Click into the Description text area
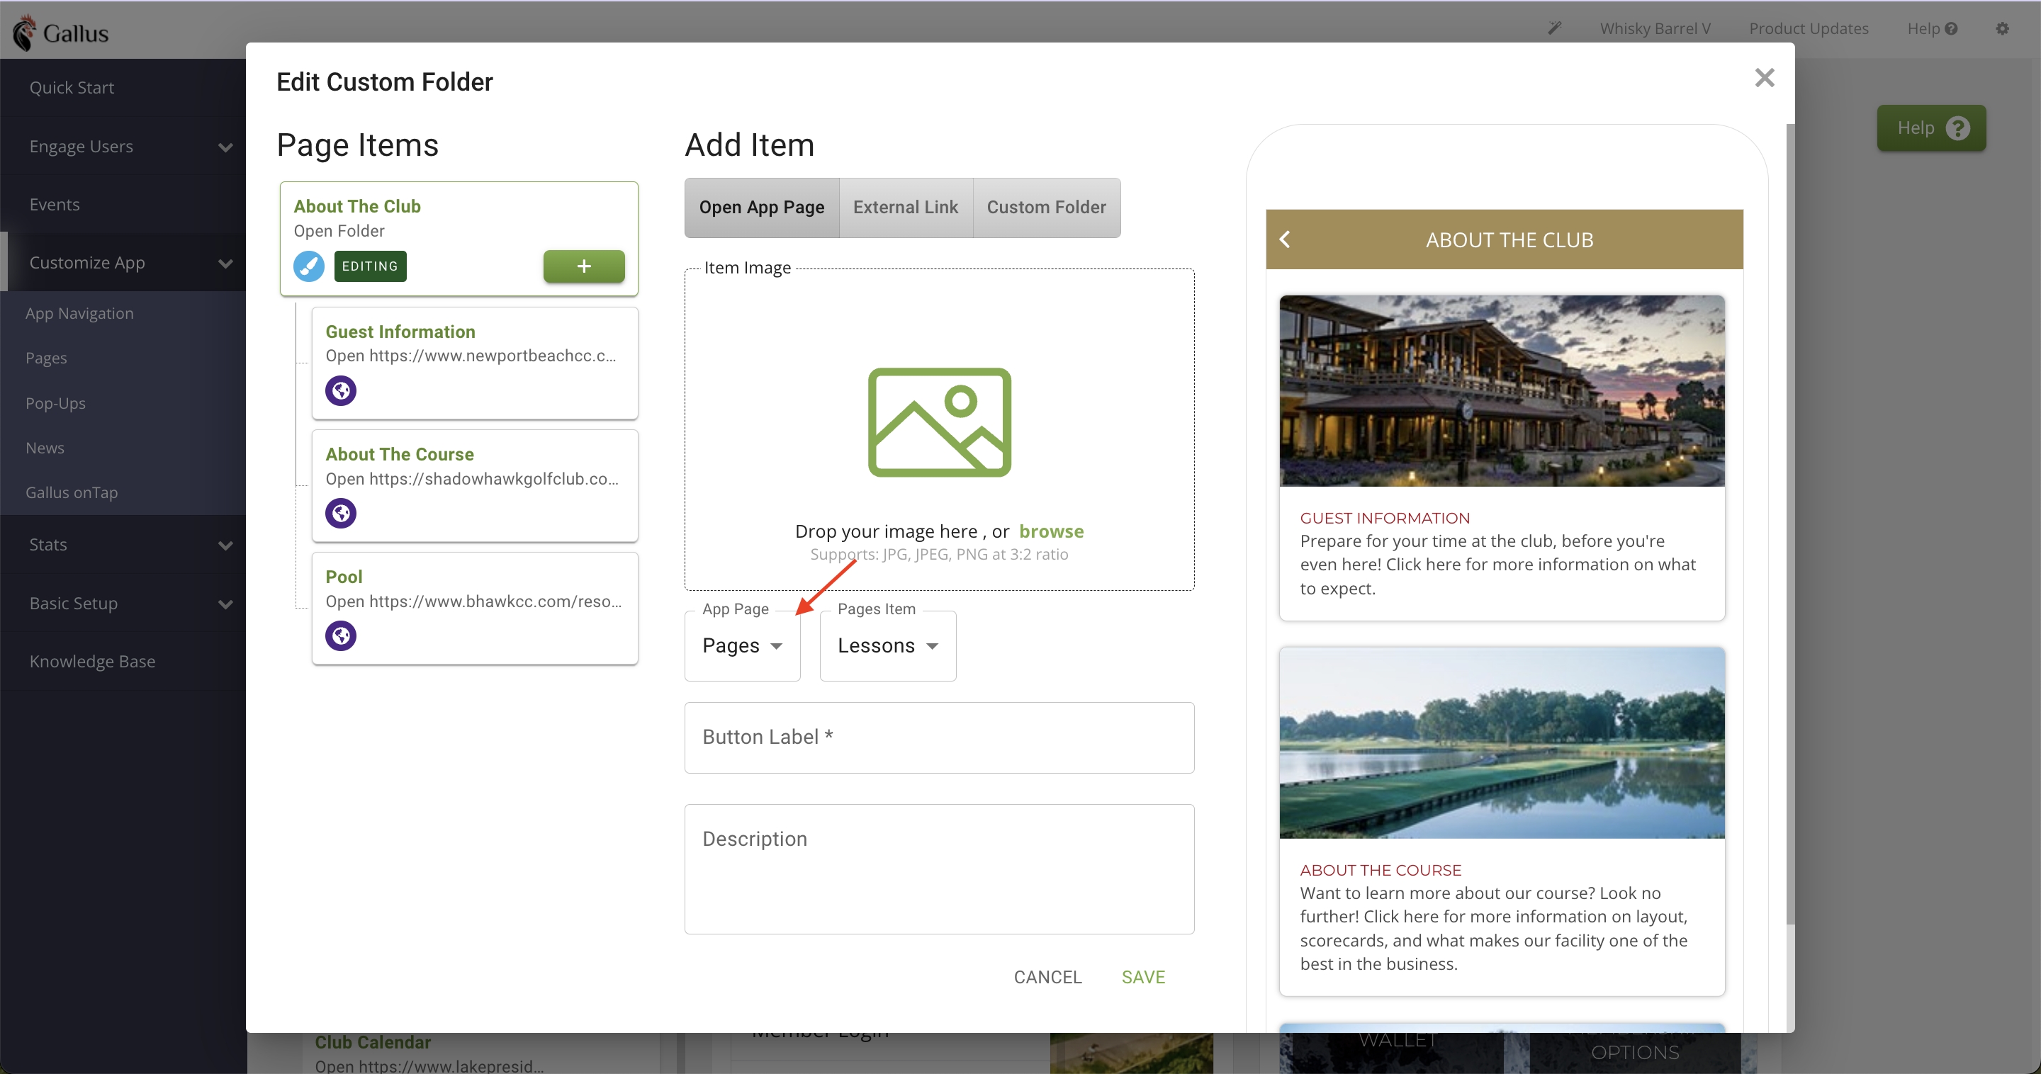This screenshot has height=1074, width=2041. pyautogui.click(x=940, y=869)
